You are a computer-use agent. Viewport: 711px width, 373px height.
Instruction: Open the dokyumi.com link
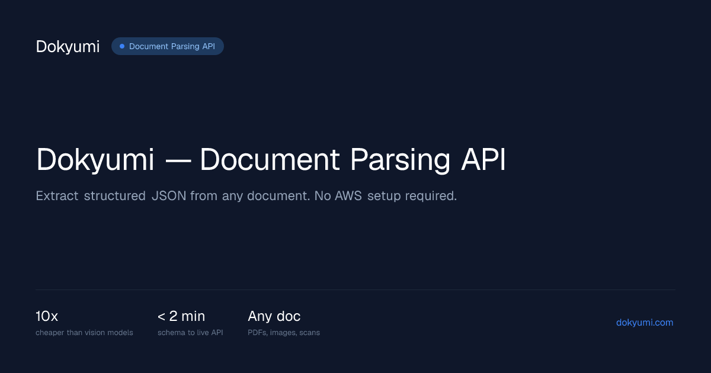point(645,323)
